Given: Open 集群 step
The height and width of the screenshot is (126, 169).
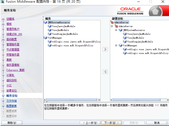Looking at the screenshot, I should [9, 60].
